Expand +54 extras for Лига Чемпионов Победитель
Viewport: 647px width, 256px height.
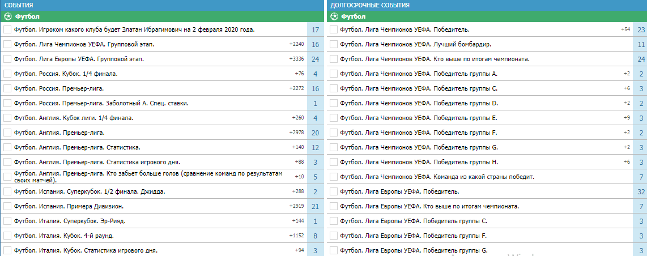tap(625, 29)
